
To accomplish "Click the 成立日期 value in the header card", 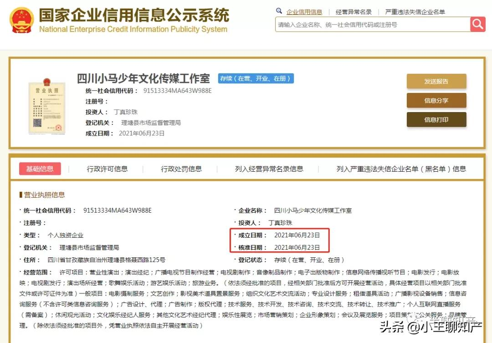I will pyautogui.click(x=142, y=133).
